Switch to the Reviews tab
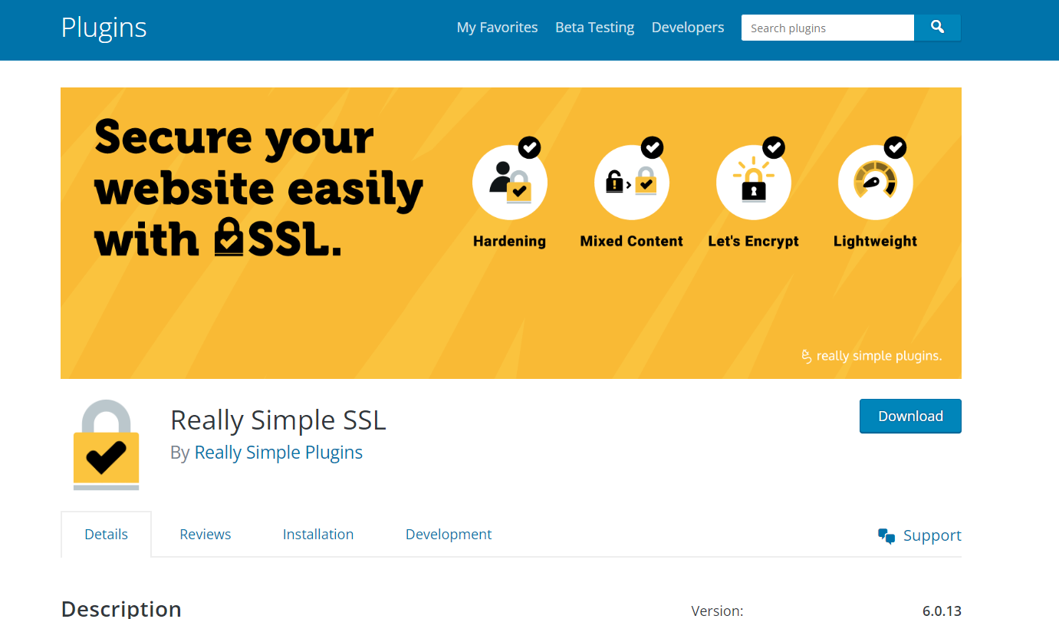 pos(206,535)
